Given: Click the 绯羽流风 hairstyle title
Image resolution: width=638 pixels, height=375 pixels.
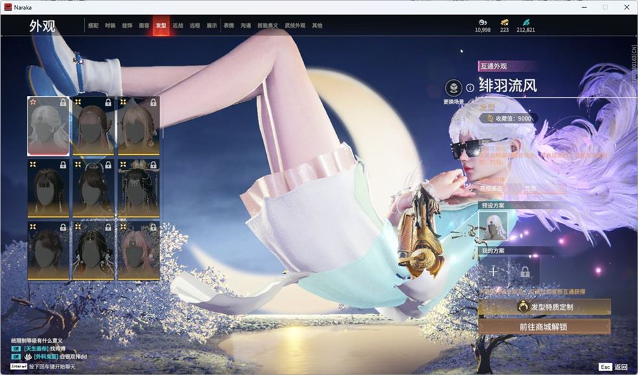Looking at the screenshot, I should [x=508, y=86].
